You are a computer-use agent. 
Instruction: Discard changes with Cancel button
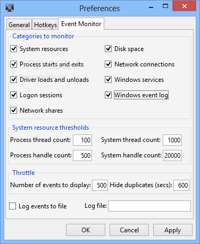(x=129, y=230)
